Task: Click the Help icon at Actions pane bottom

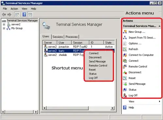Action: (x=125, y=107)
